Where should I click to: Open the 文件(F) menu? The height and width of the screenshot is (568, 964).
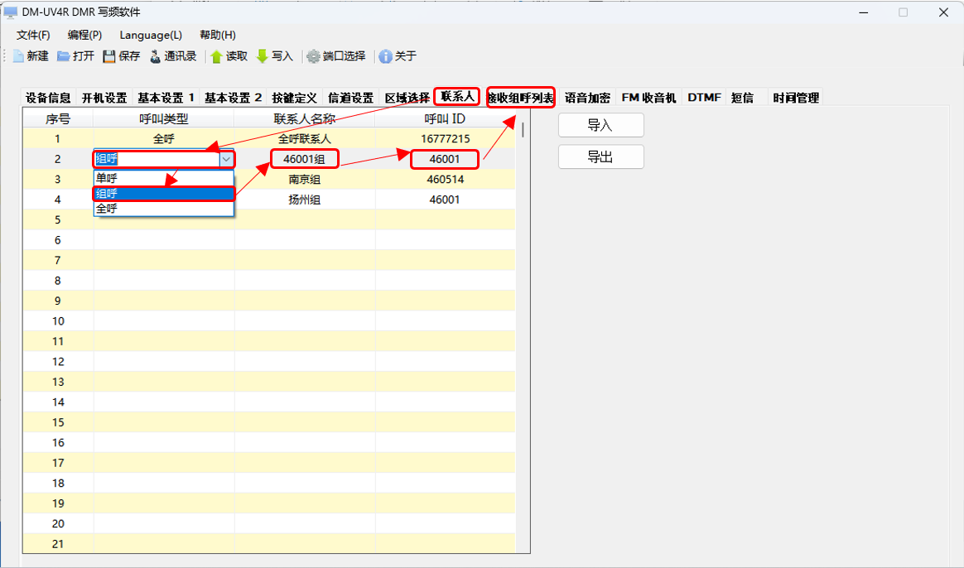click(33, 35)
